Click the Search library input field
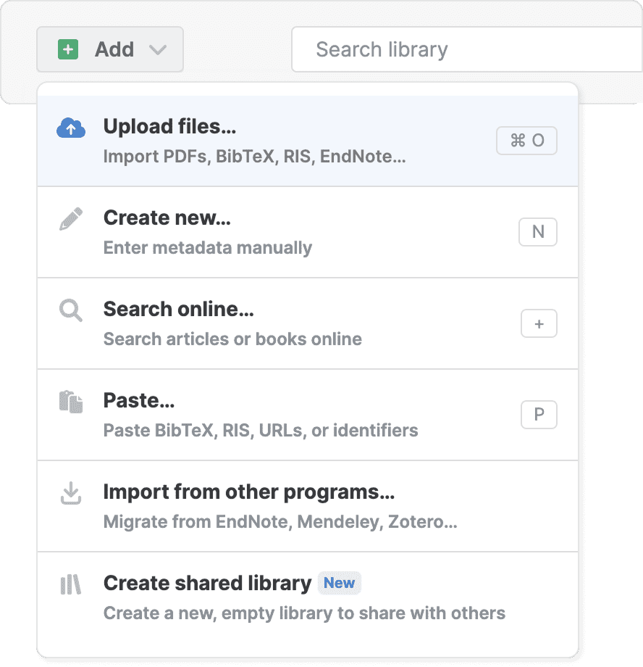Viewport: 643px width, 667px height. click(x=463, y=49)
